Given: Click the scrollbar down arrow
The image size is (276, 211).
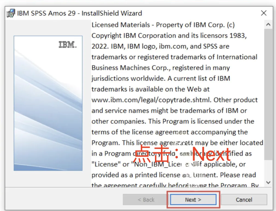Looking at the screenshot, I should coord(268,183).
